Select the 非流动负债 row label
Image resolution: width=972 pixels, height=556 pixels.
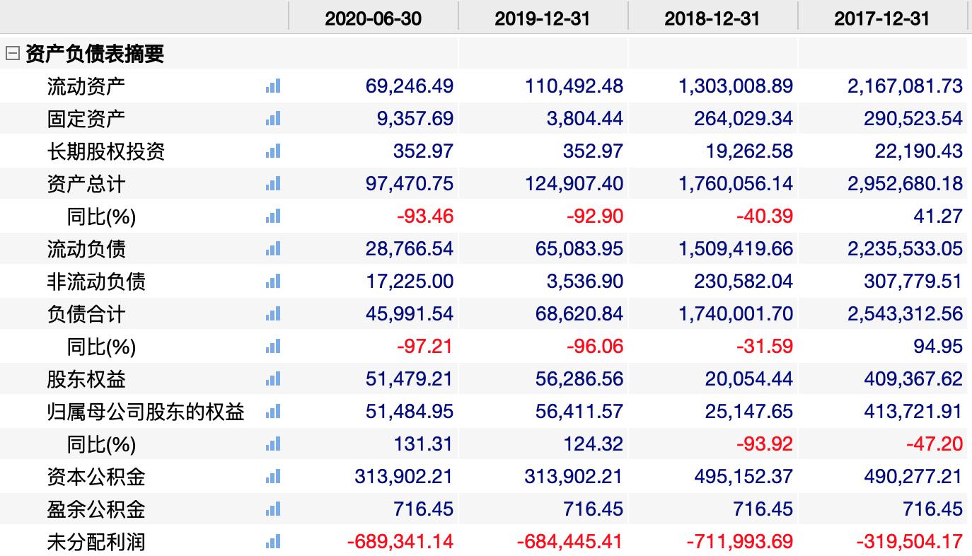point(96,282)
